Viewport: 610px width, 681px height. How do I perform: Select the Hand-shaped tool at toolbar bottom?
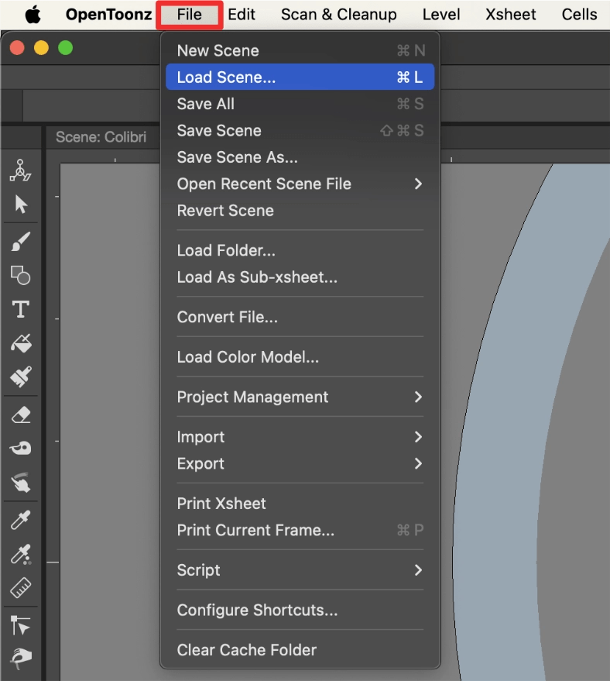20,659
